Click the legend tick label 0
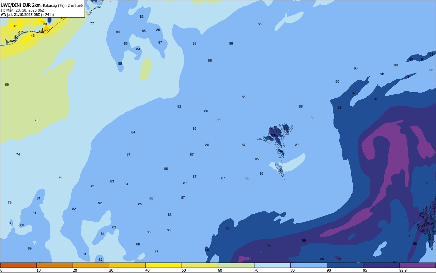 [x=1, y=270]
